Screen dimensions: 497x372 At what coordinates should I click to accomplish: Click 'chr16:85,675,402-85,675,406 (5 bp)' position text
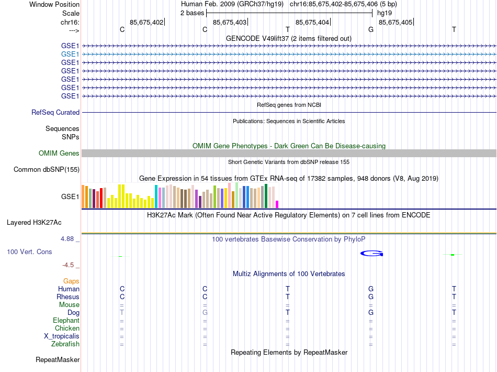343,4
